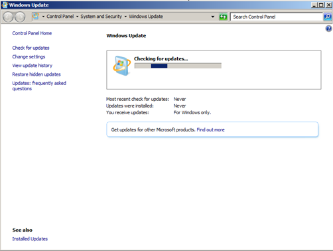The height and width of the screenshot is (251, 333).
Task: Click the green Refresh button
Action: tap(223, 17)
